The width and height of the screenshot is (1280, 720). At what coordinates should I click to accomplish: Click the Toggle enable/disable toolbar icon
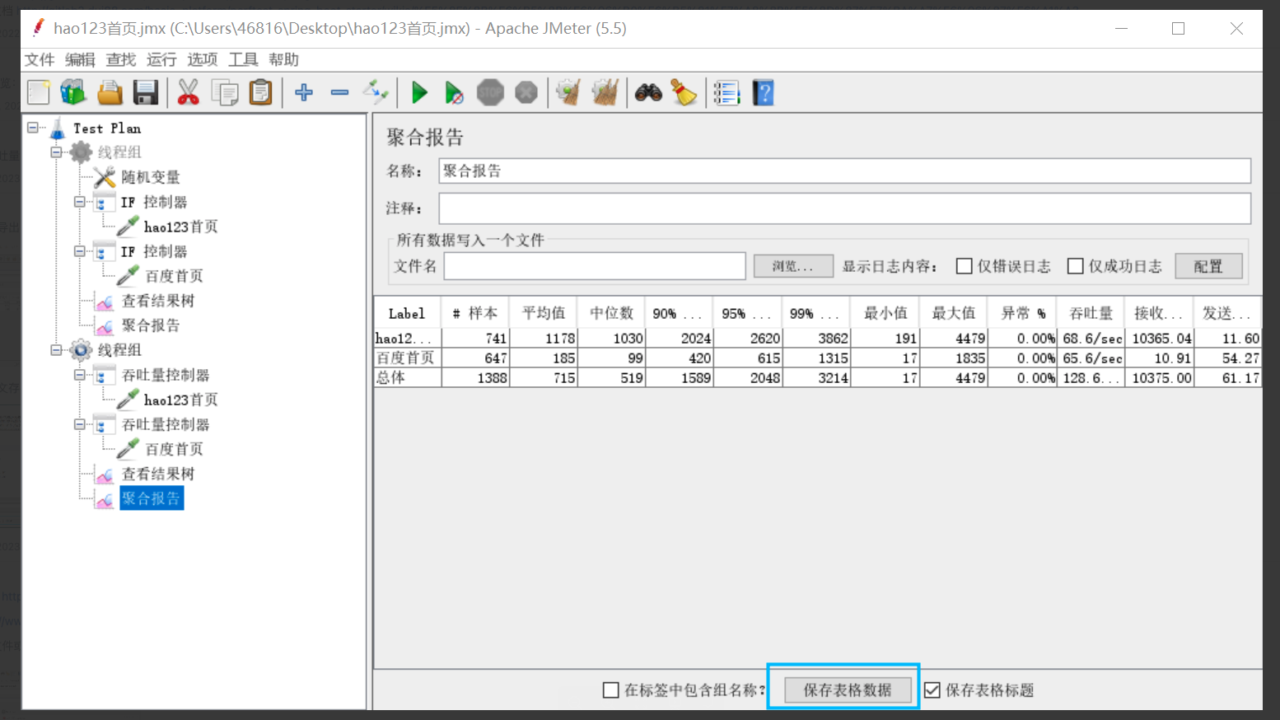376,92
